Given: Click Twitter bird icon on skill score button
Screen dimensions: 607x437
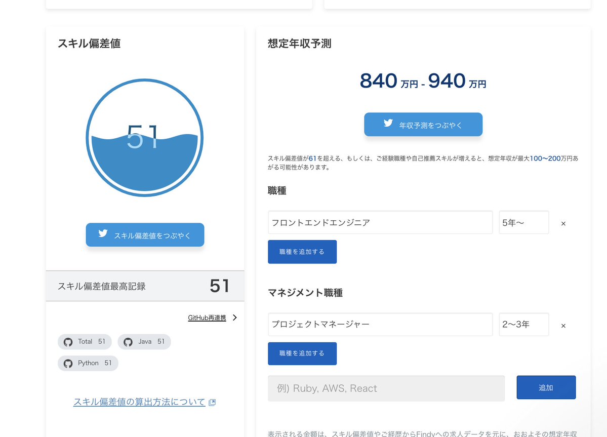Looking at the screenshot, I should [103, 234].
